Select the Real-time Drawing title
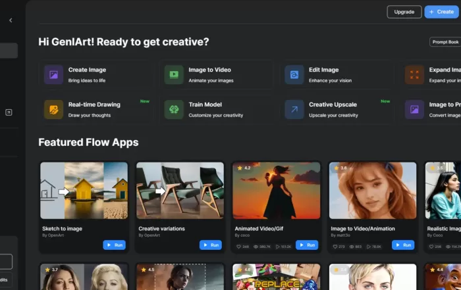This screenshot has width=461, height=290. click(x=94, y=105)
